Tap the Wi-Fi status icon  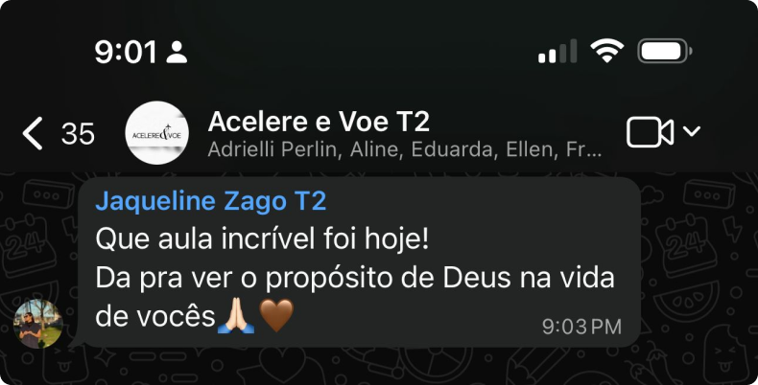pos(606,51)
